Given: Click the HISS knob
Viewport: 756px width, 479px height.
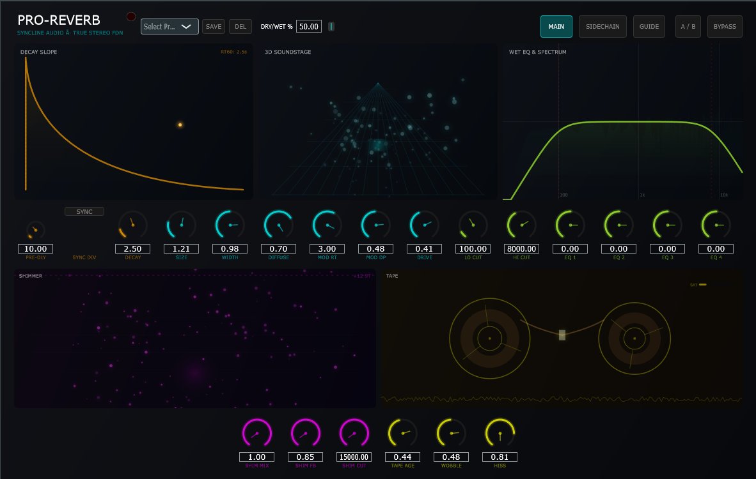Looking at the screenshot, I should (x=500, y=433).
